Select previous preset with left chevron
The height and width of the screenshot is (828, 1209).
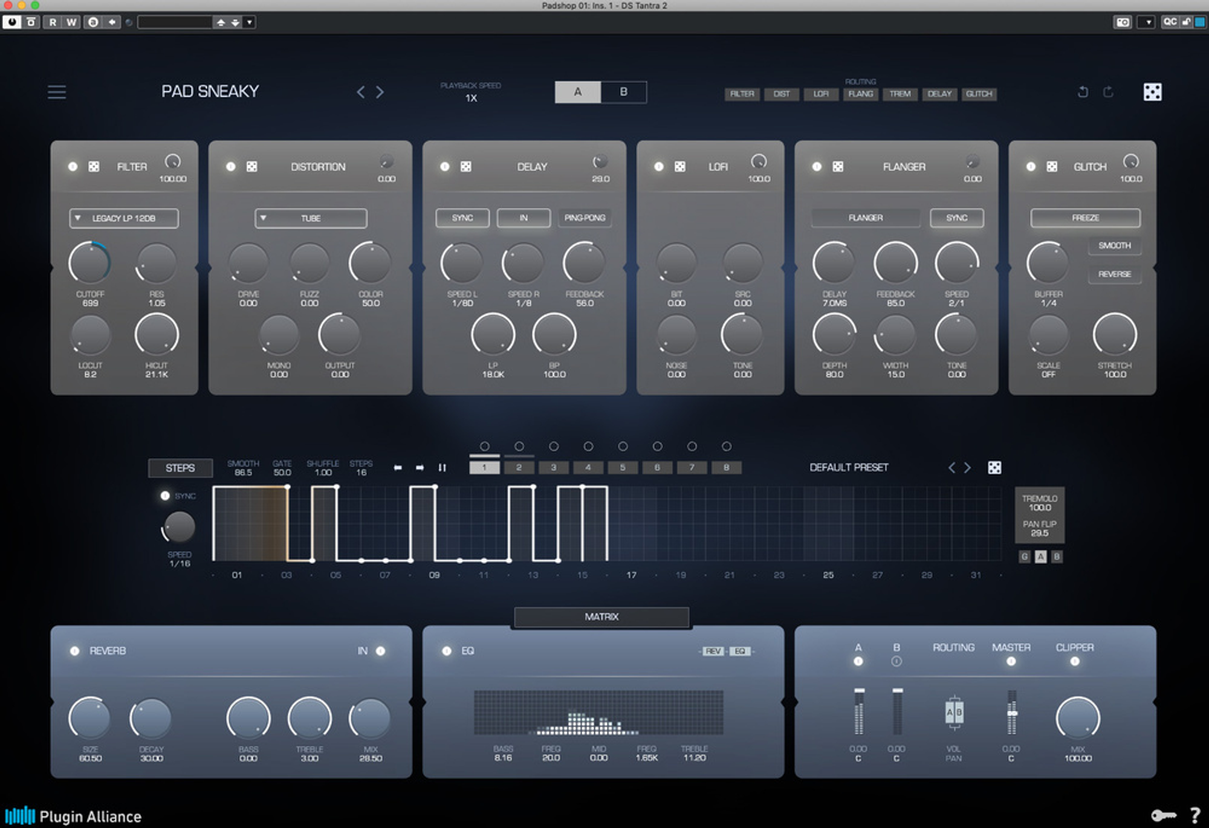361,92
